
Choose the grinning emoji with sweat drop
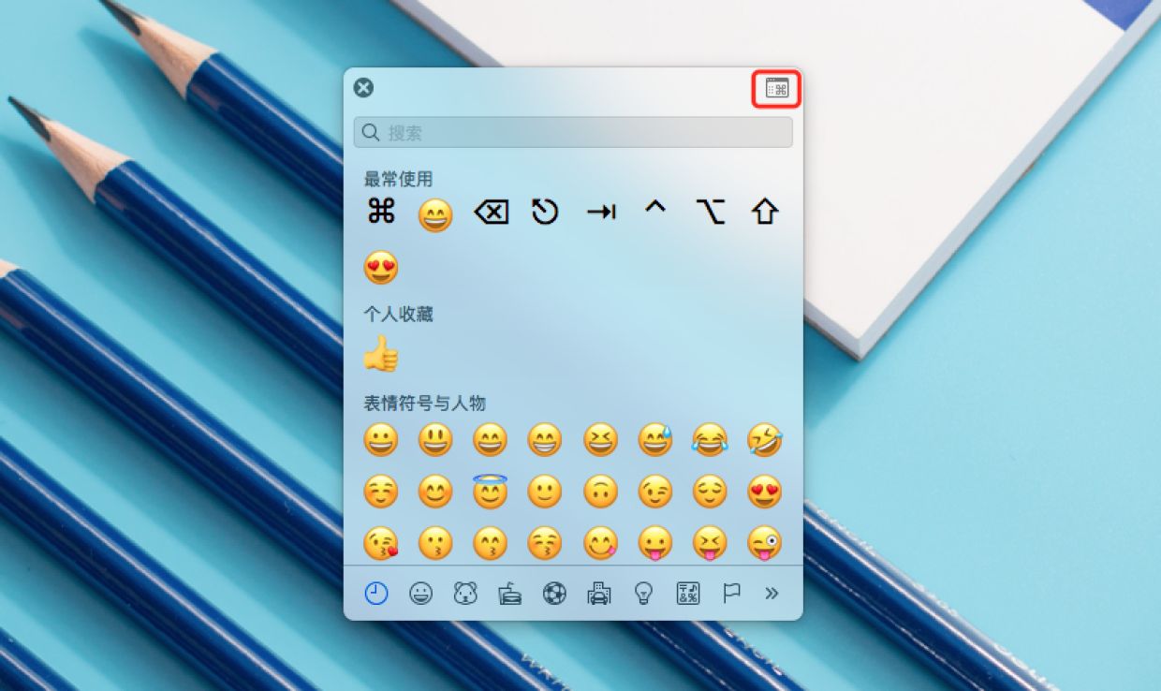click(x=655, y=439)
